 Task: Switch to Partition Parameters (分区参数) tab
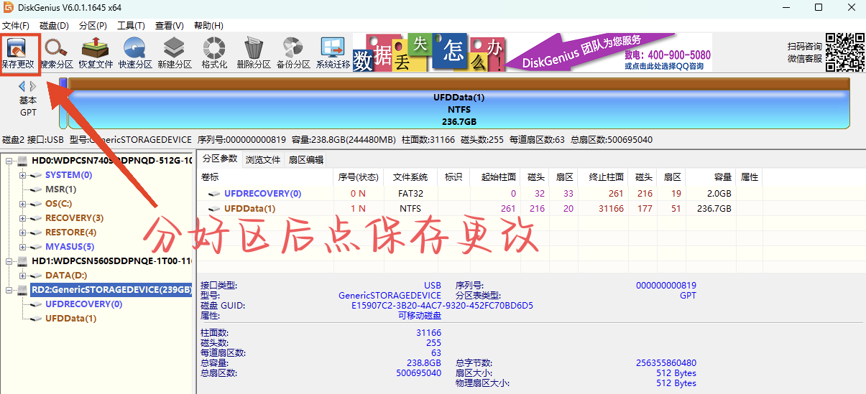[x=219, y=159]
